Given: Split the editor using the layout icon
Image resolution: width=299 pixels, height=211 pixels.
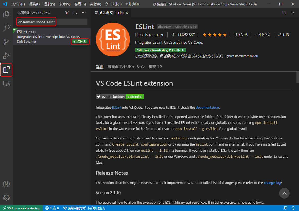Looking at the screenshot, I should (283, 12).
